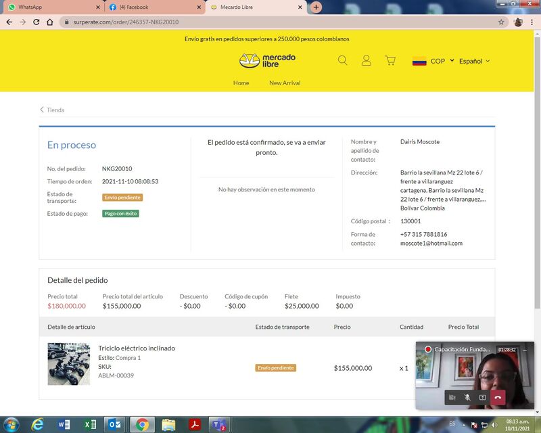The image size is (541, 433).
Task: Open the volume speaker icon in tray
Action: [494, 425]
